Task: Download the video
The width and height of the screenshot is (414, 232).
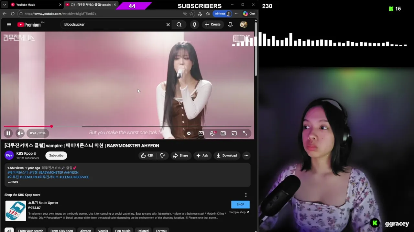Action: (227, 155)
